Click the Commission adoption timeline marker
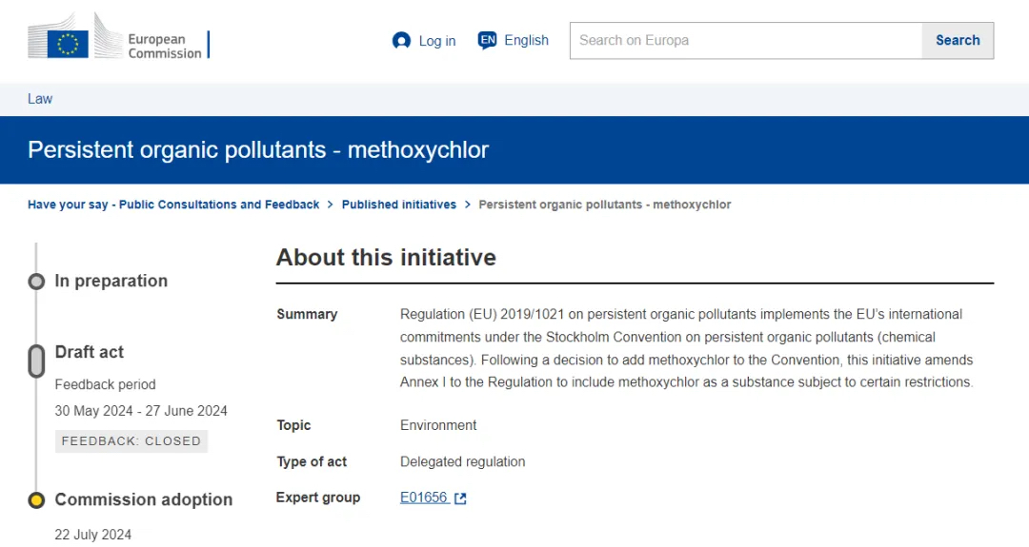 (36, 500)
